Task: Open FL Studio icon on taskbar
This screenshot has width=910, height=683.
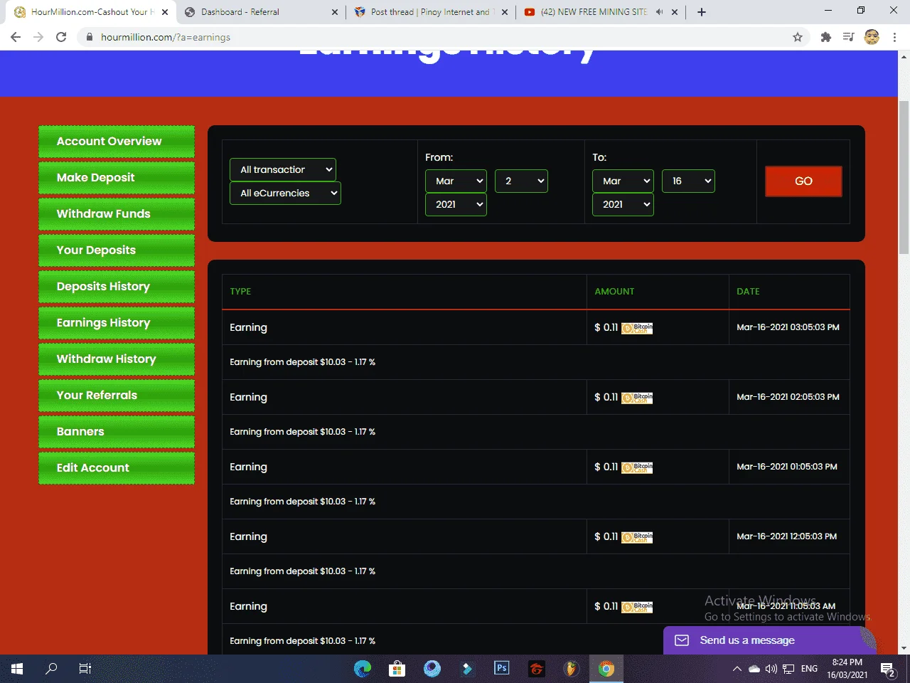Action: [x=571, y=669]
